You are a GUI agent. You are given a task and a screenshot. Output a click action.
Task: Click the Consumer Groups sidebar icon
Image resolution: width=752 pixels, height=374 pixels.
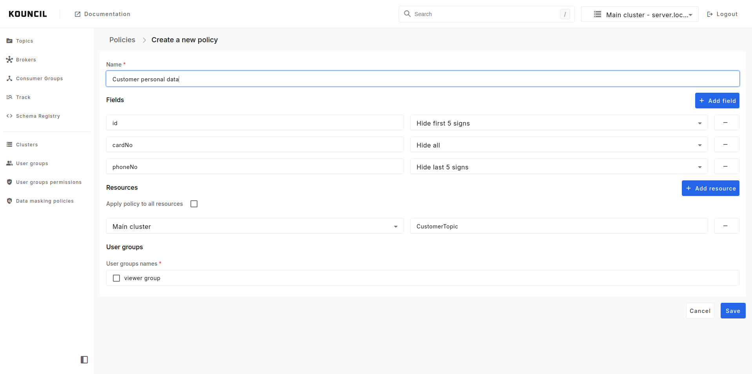pyautogui.click(x=9, y=78)
